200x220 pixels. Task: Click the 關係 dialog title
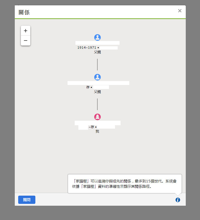tap(24, 12)
